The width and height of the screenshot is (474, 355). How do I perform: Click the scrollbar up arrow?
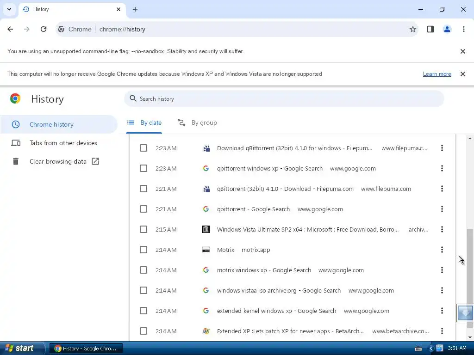(470, 138)
